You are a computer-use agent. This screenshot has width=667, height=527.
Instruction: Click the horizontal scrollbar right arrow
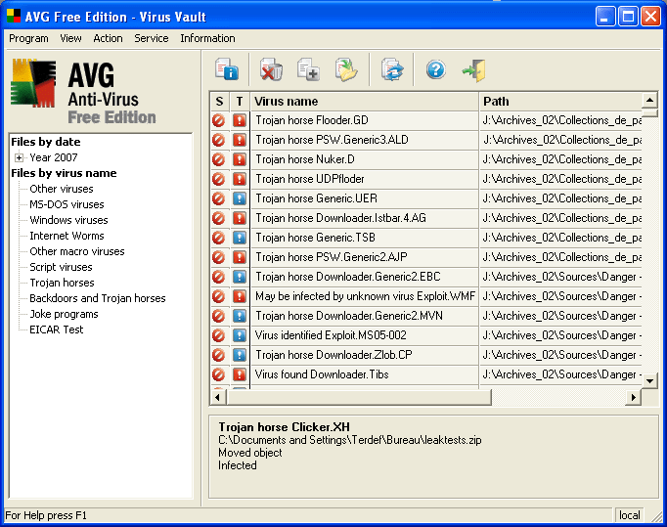tap(634, 397)
